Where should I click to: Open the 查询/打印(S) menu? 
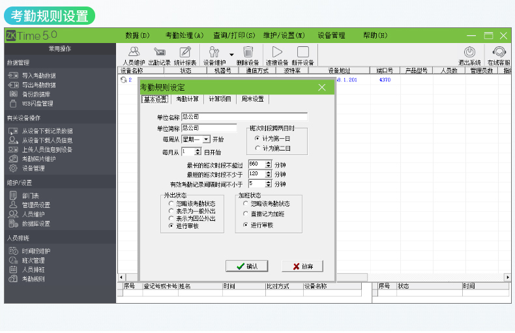(234, 35)
